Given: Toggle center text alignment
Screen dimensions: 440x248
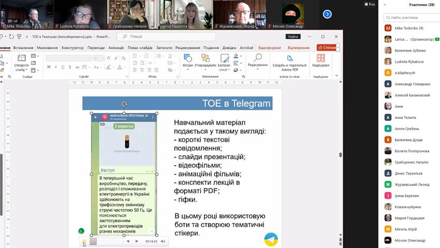Looking at the screenshot, I should tap(142, 70).
